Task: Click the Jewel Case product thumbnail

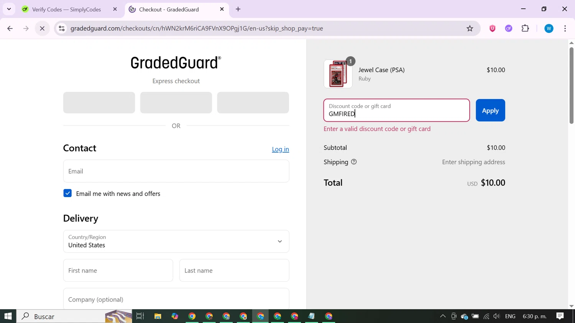Action: (338, 74)
